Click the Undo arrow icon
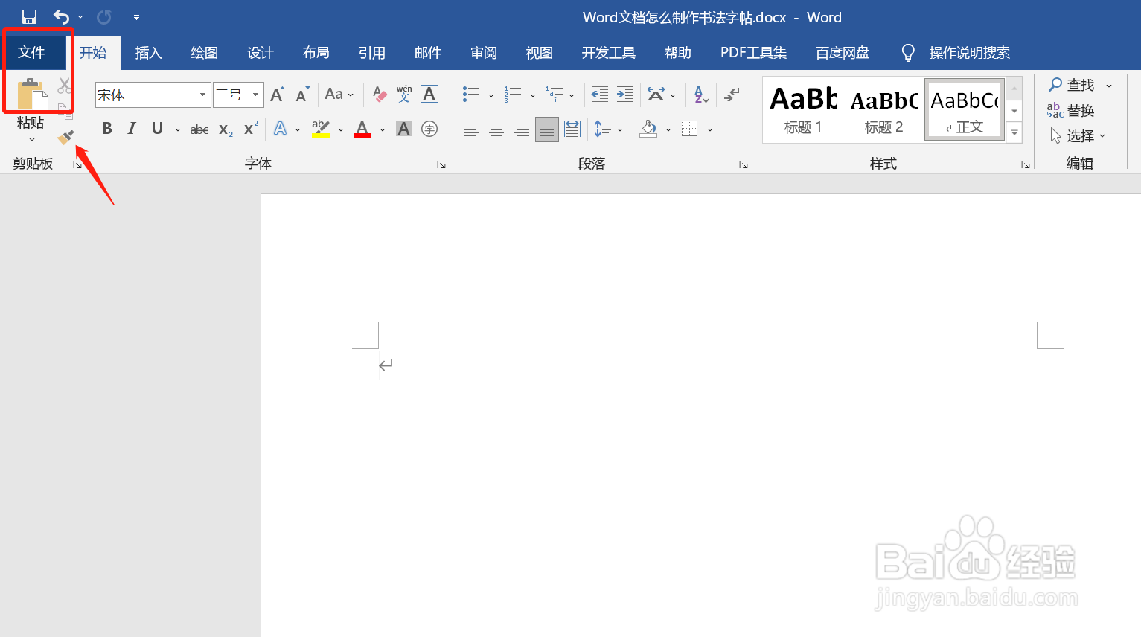 pyautogui.click(x=61, y=16)
